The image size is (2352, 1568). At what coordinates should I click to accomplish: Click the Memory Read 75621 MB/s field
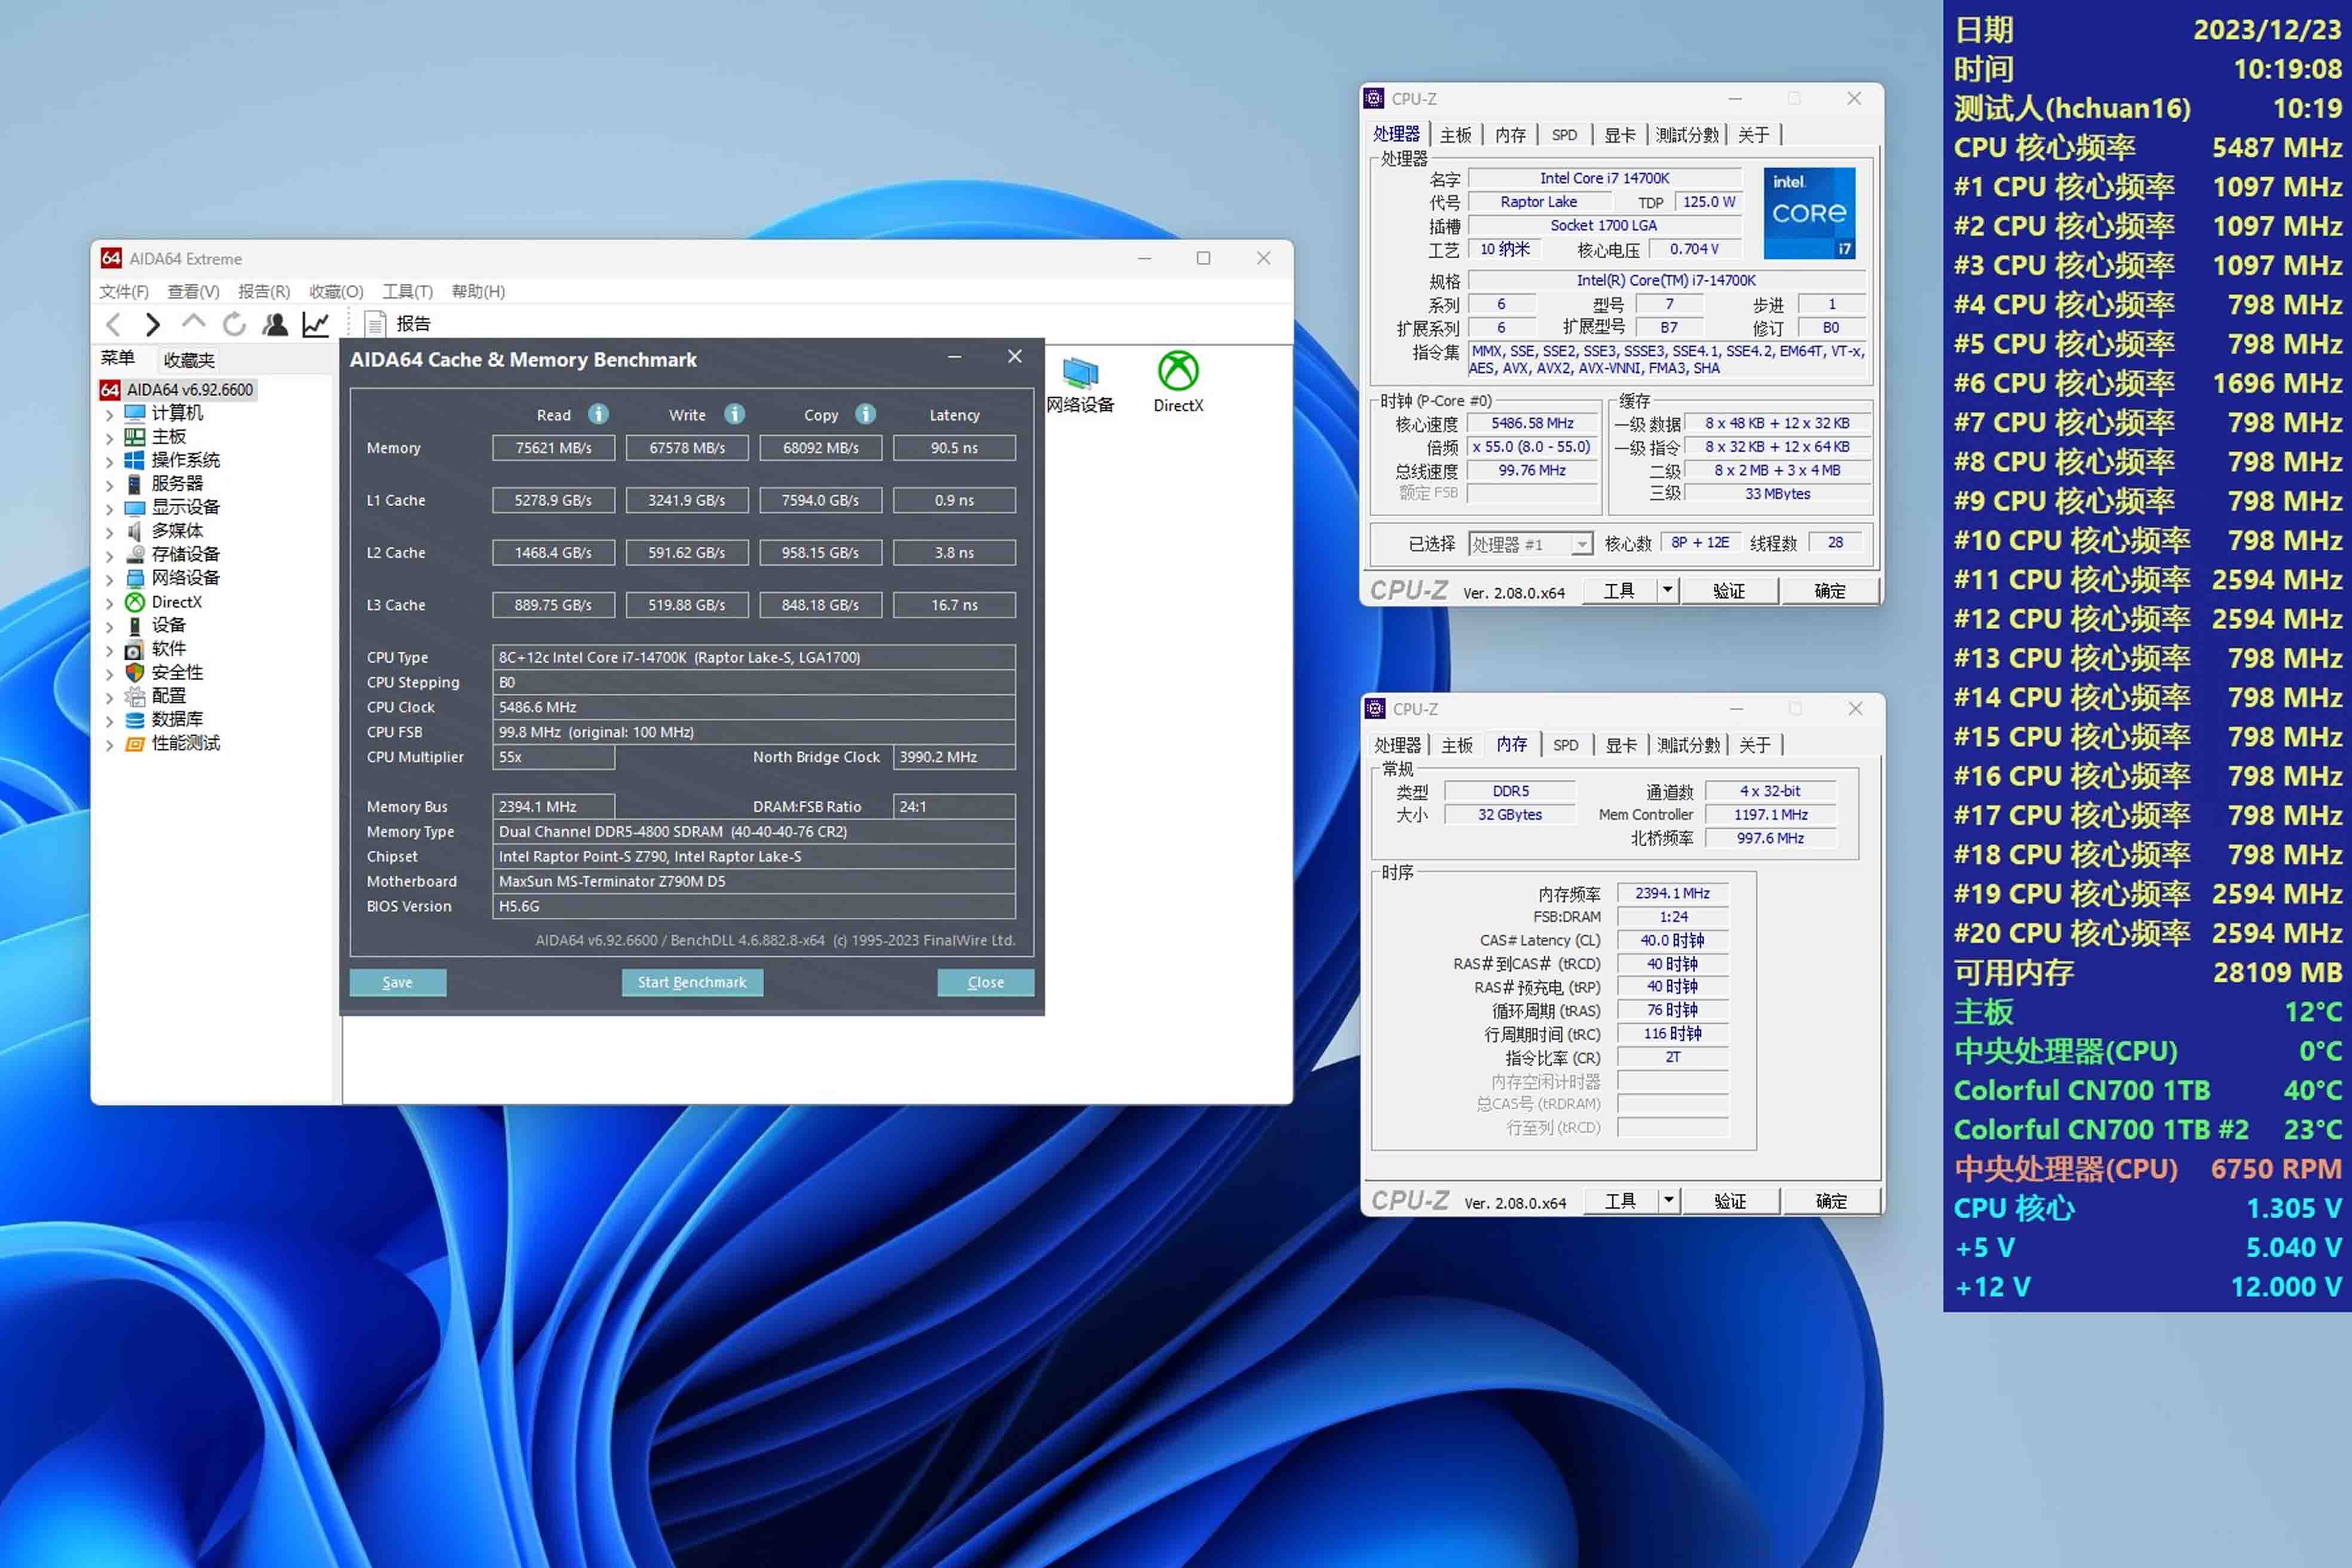point(553,448)
